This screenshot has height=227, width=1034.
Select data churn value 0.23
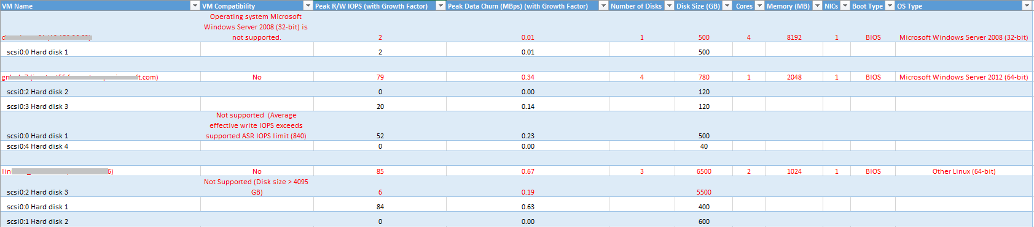coord(528,136)
